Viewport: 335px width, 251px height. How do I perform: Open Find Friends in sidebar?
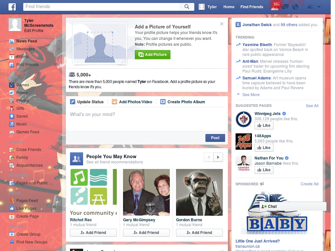click(27, 65)
